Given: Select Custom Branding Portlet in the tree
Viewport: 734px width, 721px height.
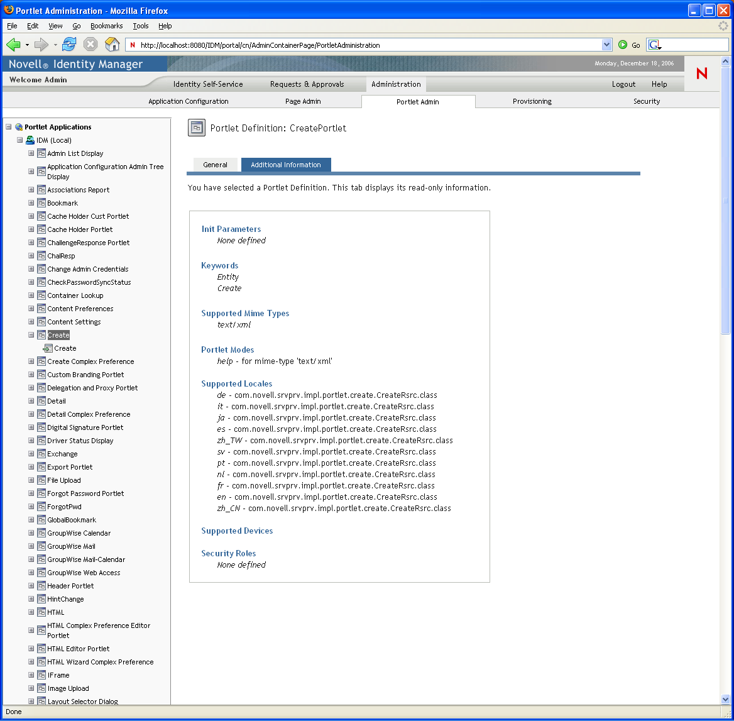Looking at the screenshot, I should [x=85, y=375].
